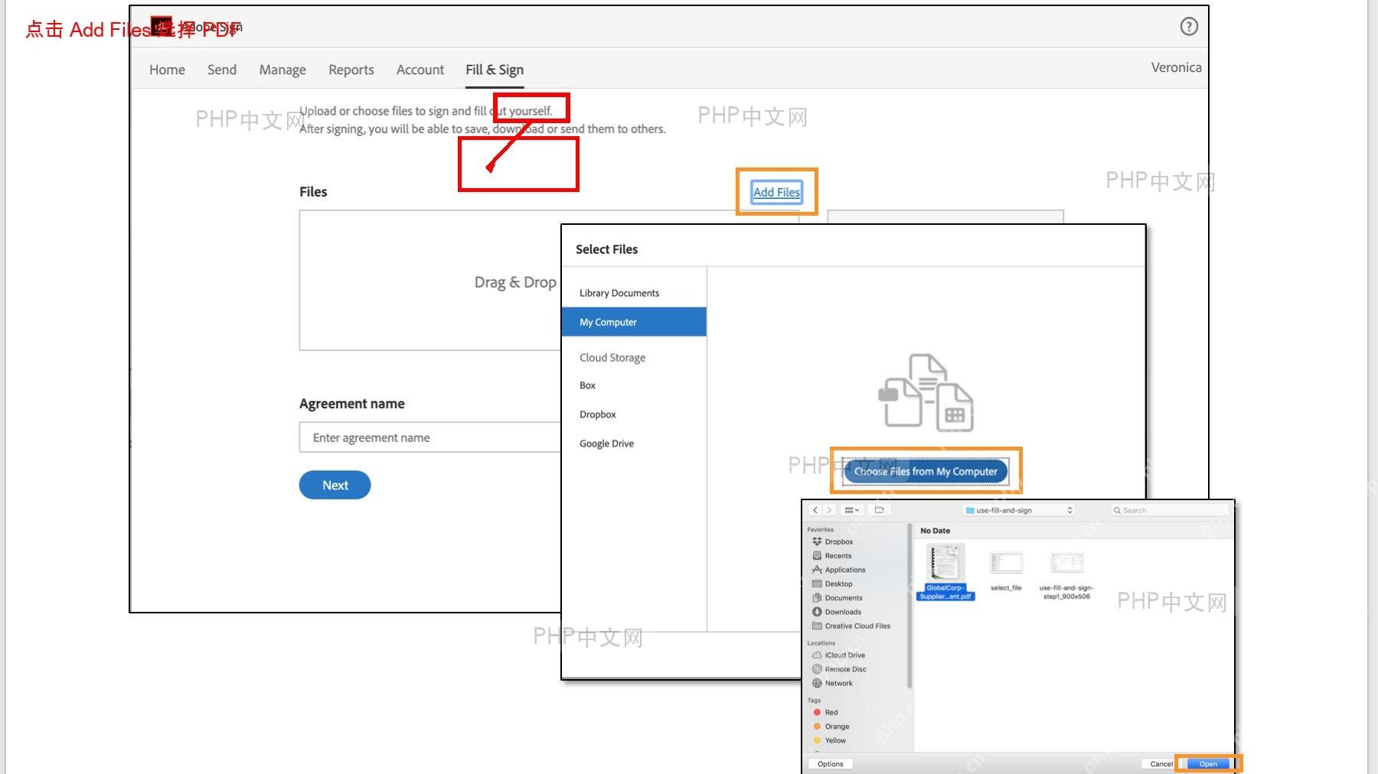This screenshot has width=1378, height=774.
Task: Click the files illustration icon in Select Files
Action: [926, 392]
